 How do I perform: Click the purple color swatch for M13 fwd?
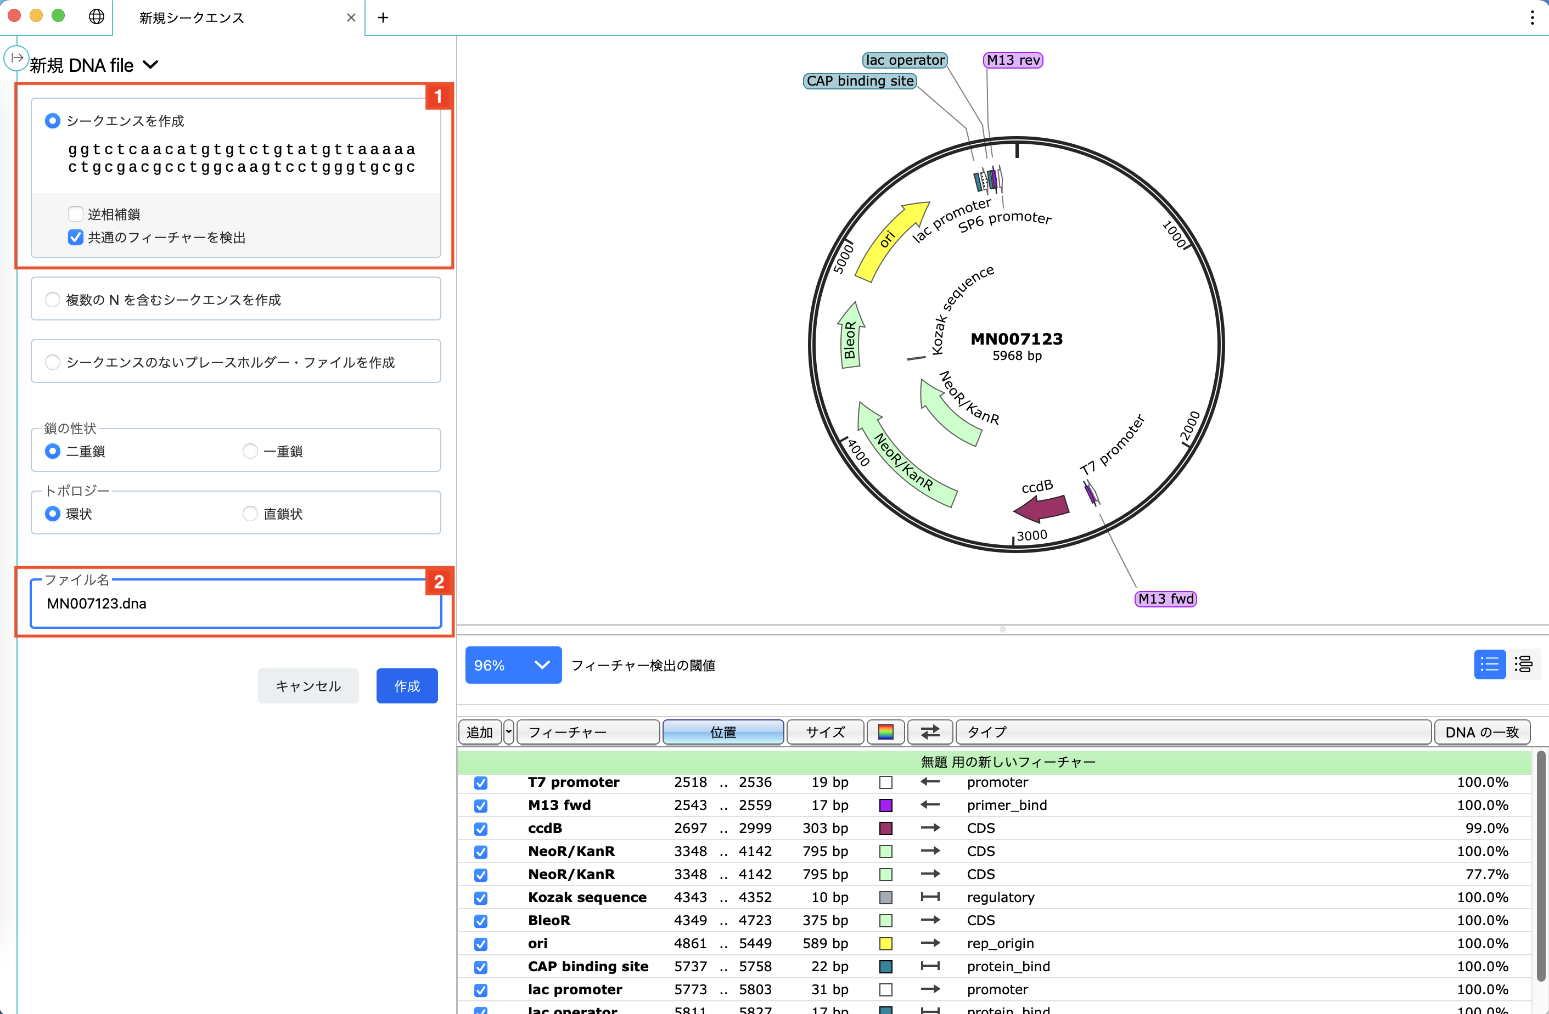(x=885, y=805)
